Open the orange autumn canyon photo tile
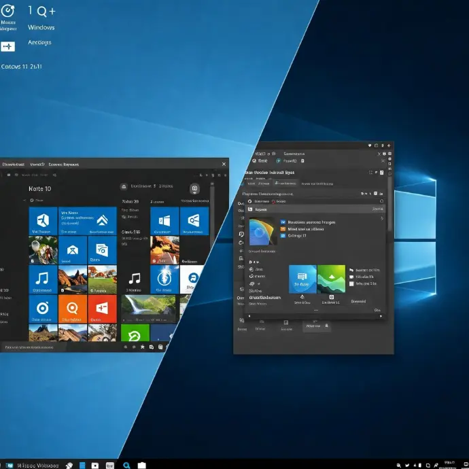Viewport: 469px width, 469px height. 164,250
